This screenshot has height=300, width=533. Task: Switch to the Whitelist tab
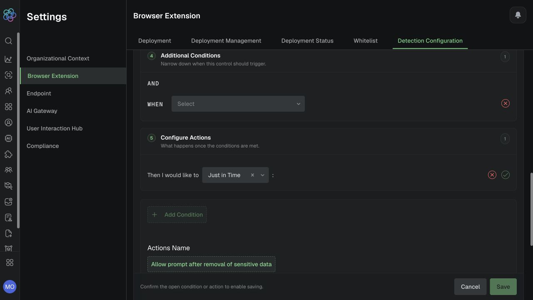pos(366,40)
